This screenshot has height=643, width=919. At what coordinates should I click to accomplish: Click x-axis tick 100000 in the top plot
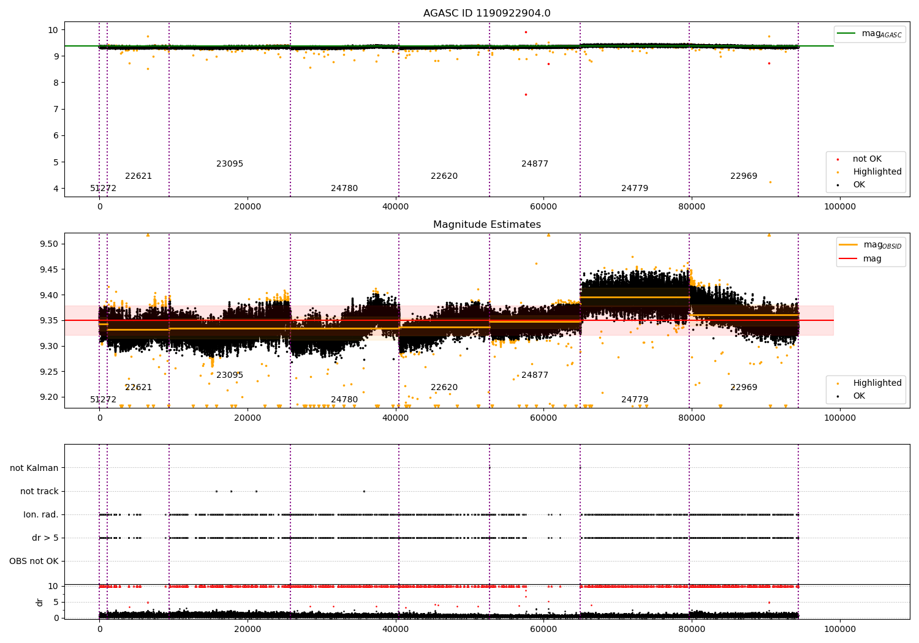(839, 207)
